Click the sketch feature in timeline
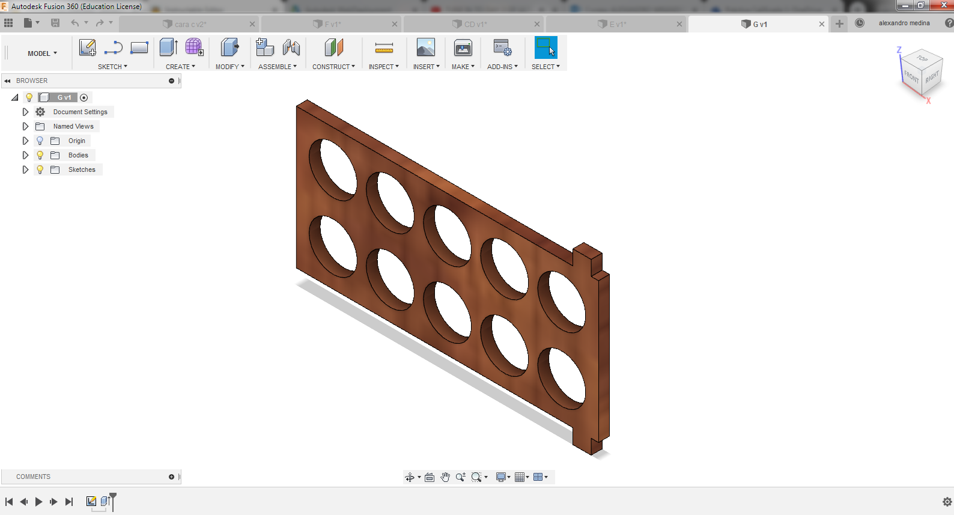 tap(91, 501)
